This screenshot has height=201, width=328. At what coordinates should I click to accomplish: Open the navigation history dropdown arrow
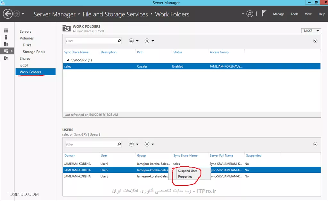(23, 14)
